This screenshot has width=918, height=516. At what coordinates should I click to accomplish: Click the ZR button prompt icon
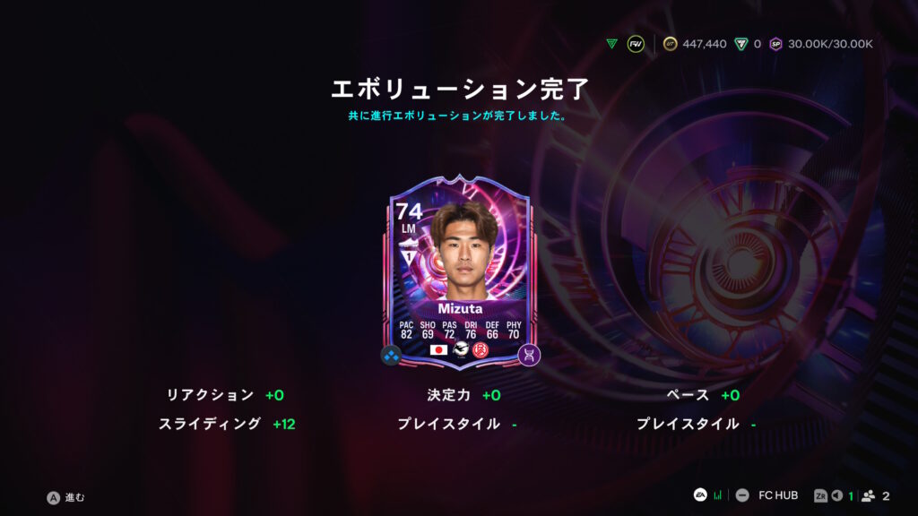821,495
